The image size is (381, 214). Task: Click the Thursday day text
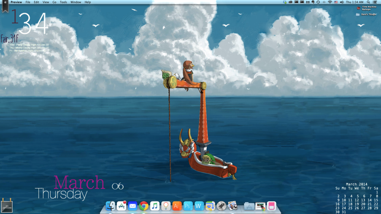coord(61,194)
